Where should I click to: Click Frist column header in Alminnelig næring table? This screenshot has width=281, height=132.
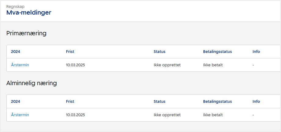pos(70,102)
